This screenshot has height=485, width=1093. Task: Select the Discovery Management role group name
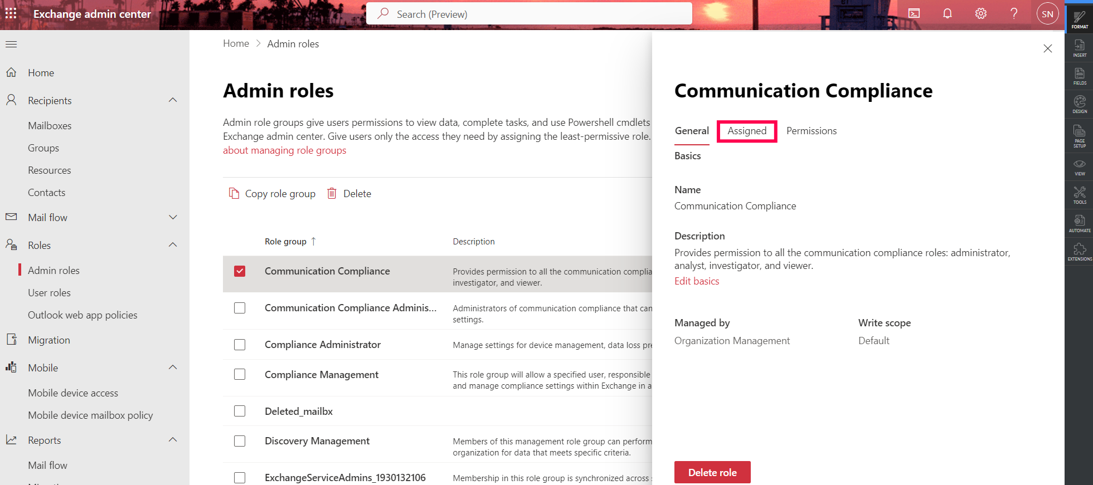pyautogui.click(x=317, y=441)
